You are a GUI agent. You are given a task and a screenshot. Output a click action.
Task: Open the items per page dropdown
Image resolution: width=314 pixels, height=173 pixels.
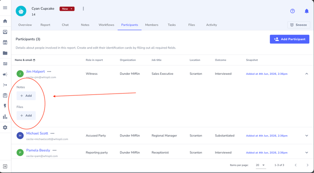click(x=261, y=165)
